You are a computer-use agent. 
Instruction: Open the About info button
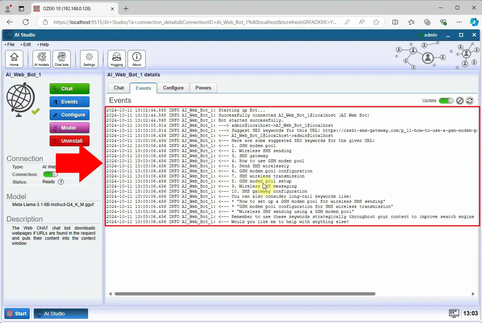click(x=137, y=59)
